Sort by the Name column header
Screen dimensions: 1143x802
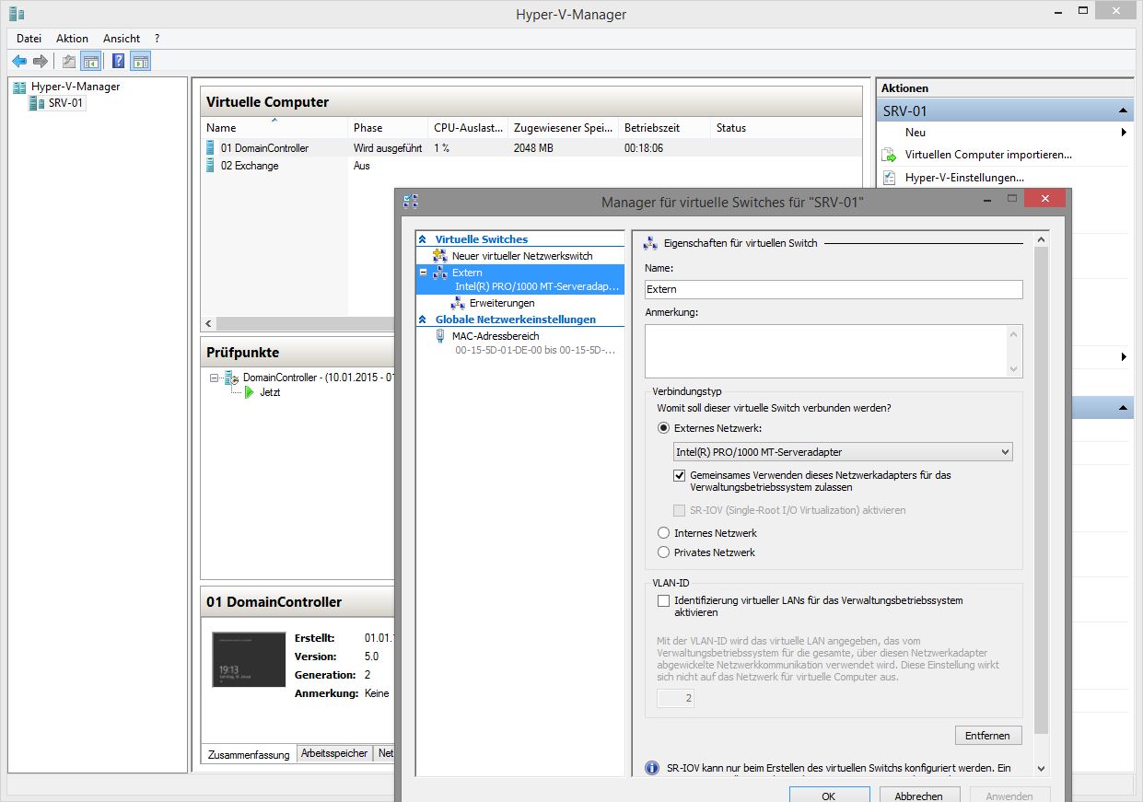coord(274,128)
